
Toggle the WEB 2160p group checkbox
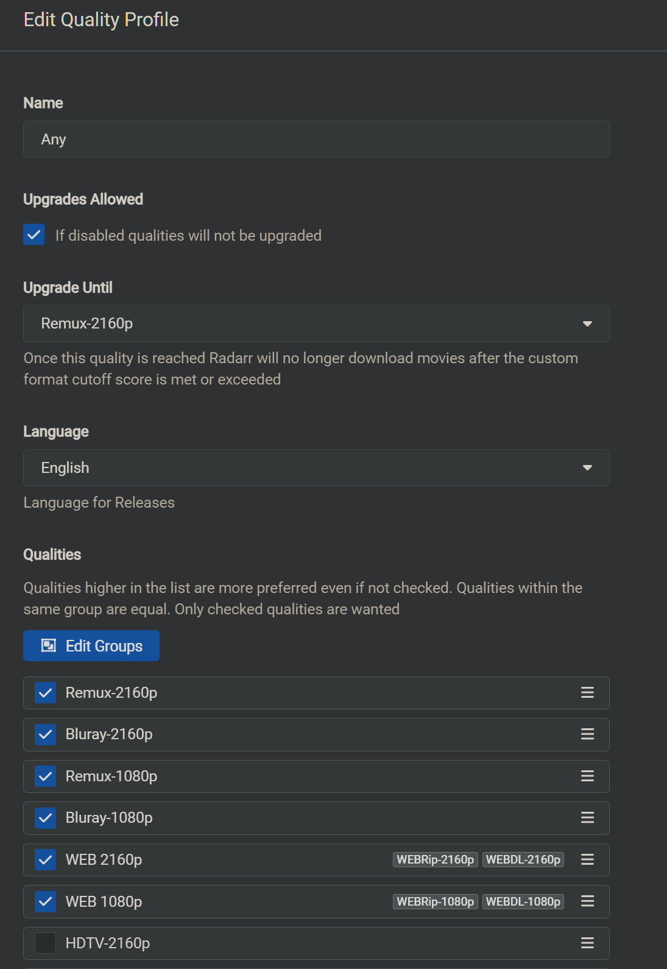tap(46, 860)
